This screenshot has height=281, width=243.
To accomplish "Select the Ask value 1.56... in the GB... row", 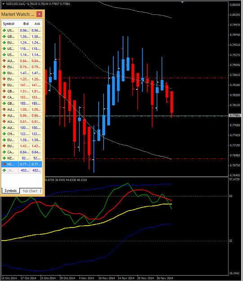I will tap(36, 36).
